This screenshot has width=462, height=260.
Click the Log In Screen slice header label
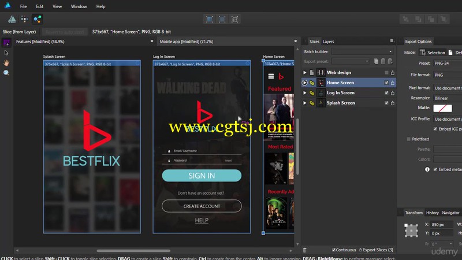pyautogui.click(x=187, y=64)
